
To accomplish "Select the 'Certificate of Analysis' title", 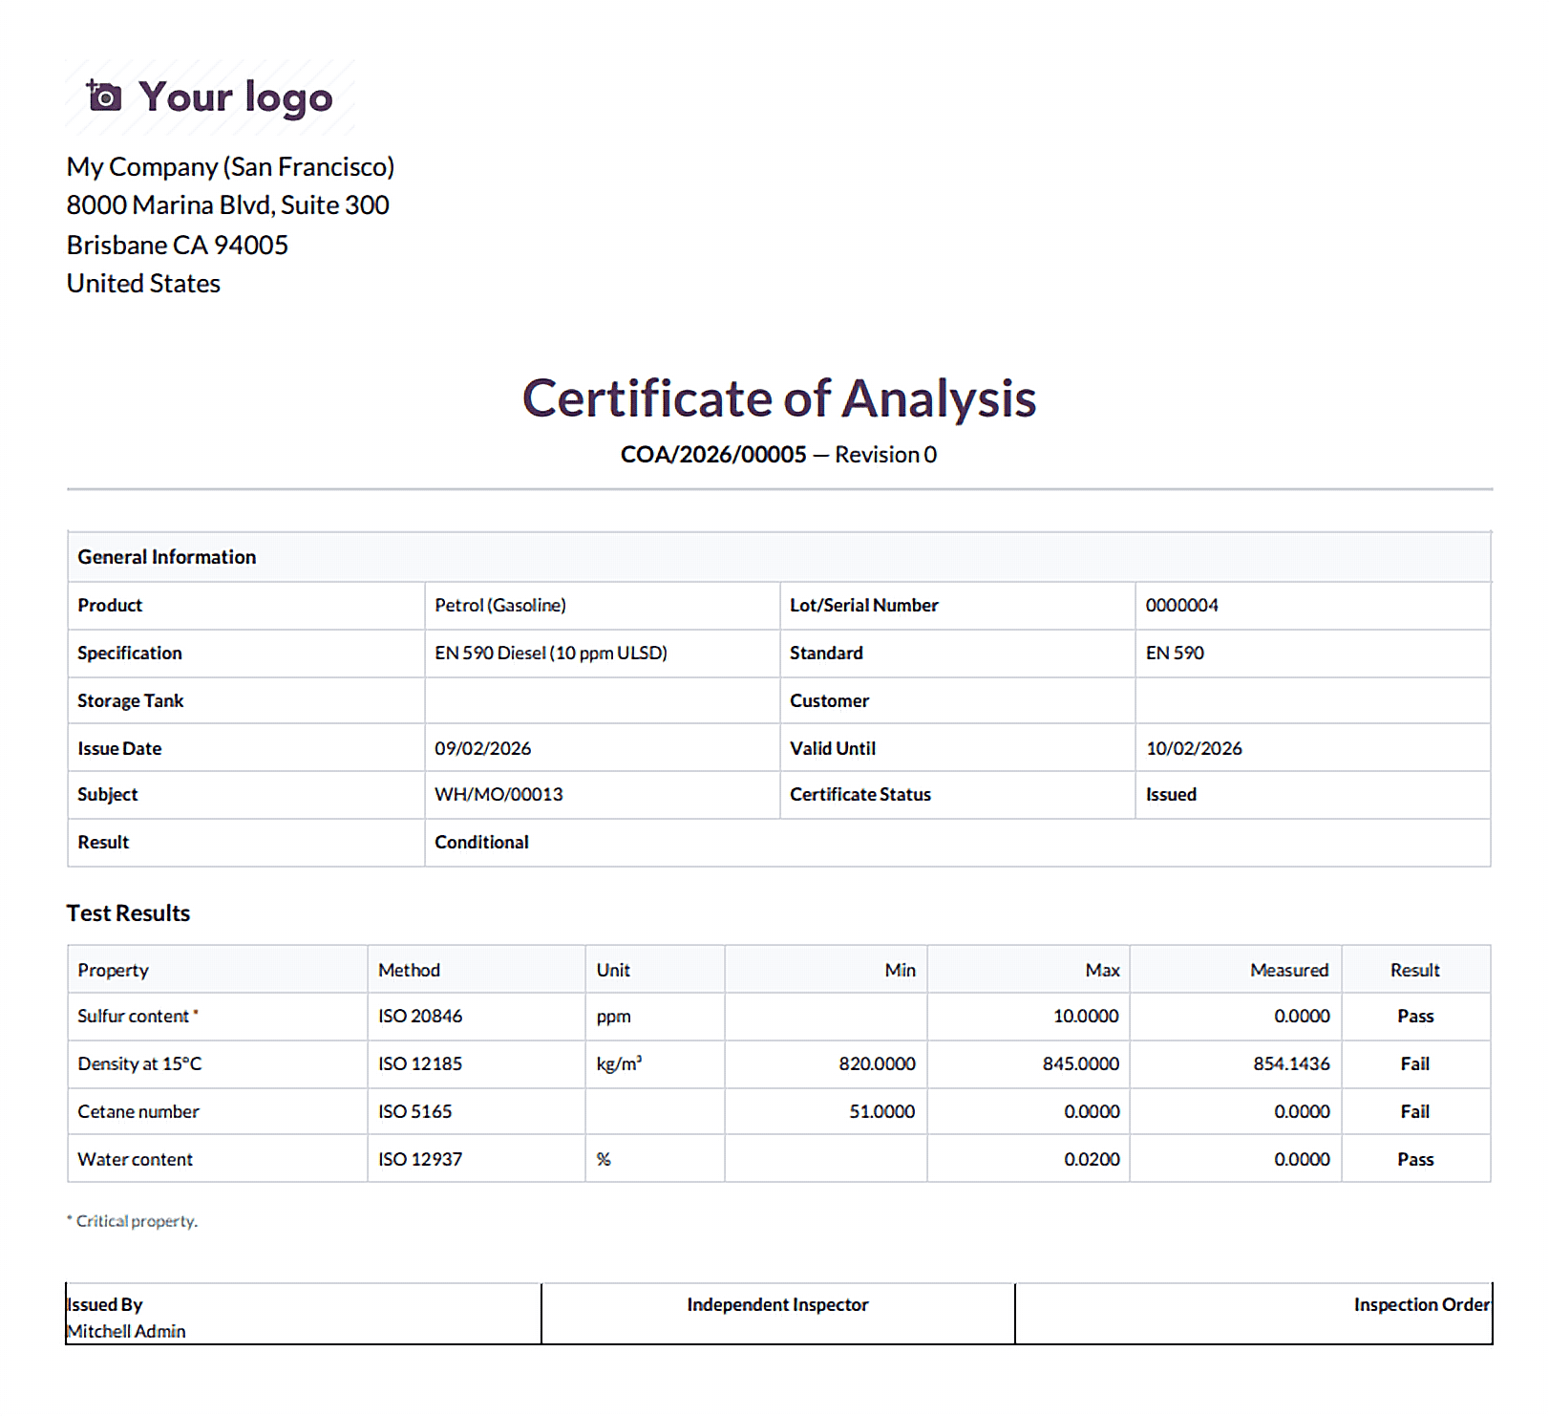I will (x=778, y=397).
